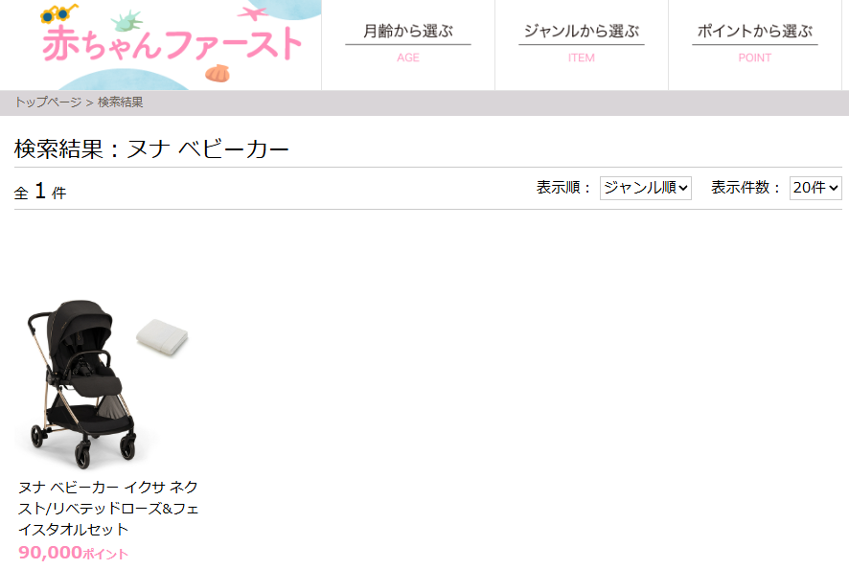Click the white face towel image
849x569 pixels.
[162, 337]
